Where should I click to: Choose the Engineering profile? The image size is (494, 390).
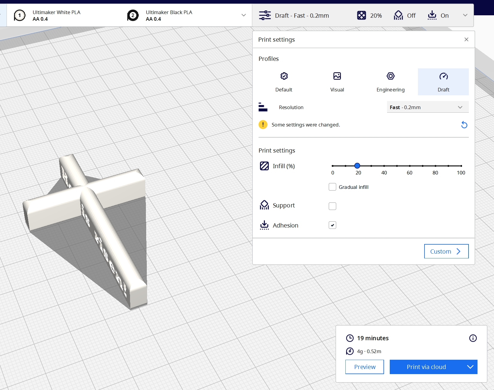coord(390,82)
